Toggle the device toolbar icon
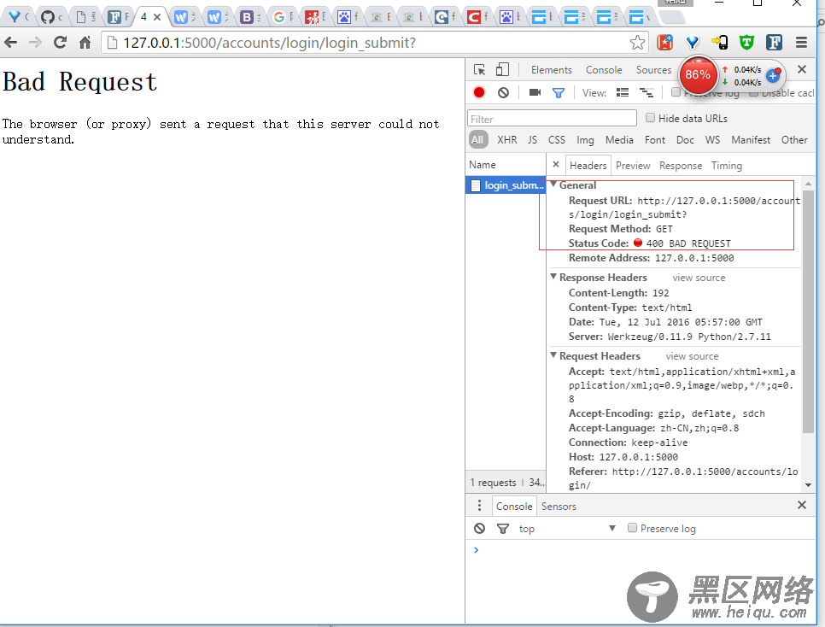Screen dimensions: 825x627 coord(502,69)
